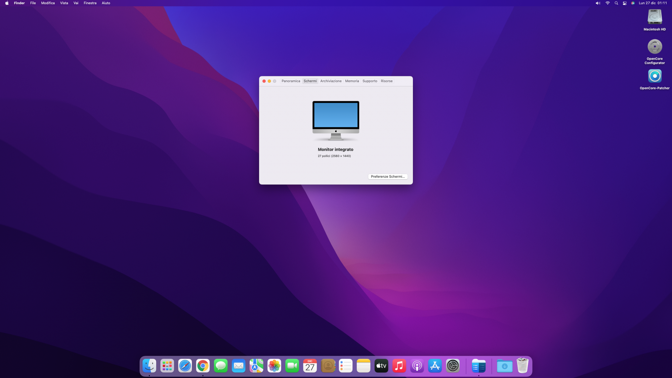The width and height of the screenshot is (672, 378).
Task: Open System Preferences gear icon
Action: pyautogui.click(x=453, y=366)
